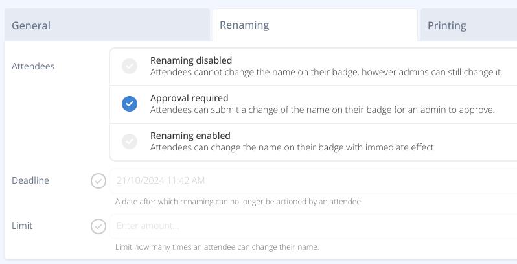Enable the Deadline checkmark toggle

coord(98,181)
